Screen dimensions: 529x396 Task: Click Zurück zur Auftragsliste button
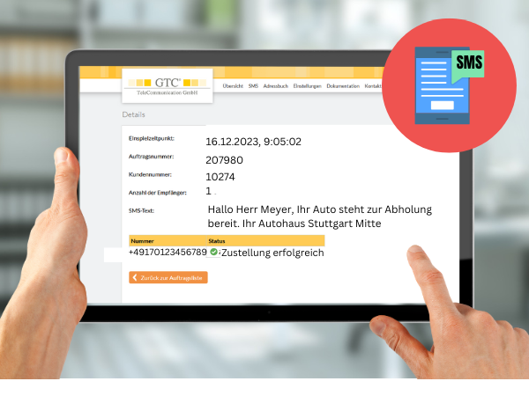168,277
